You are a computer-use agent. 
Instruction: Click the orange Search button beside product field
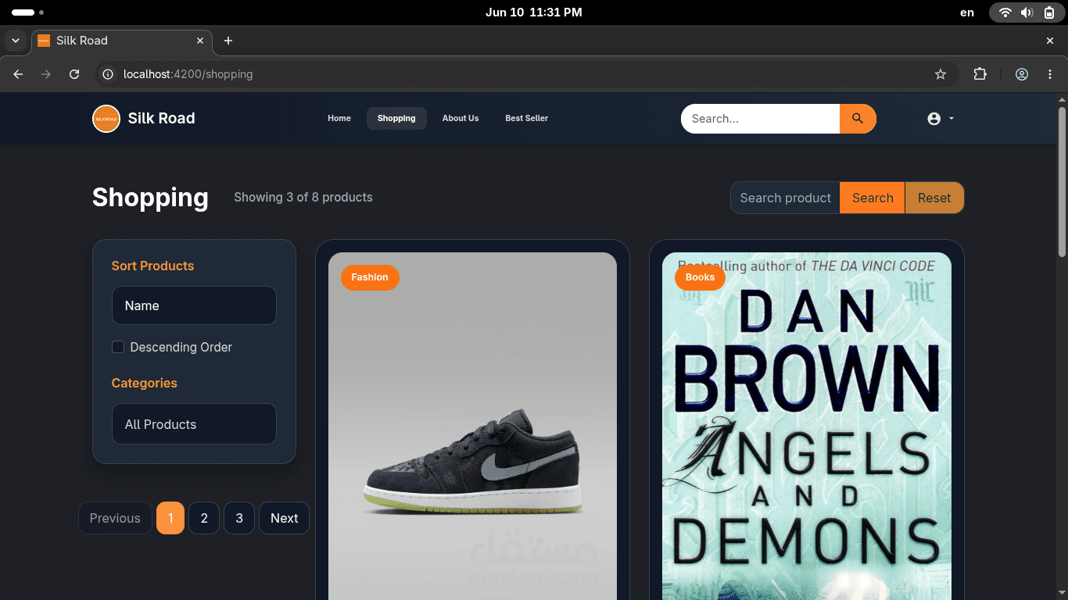point(873,198)
